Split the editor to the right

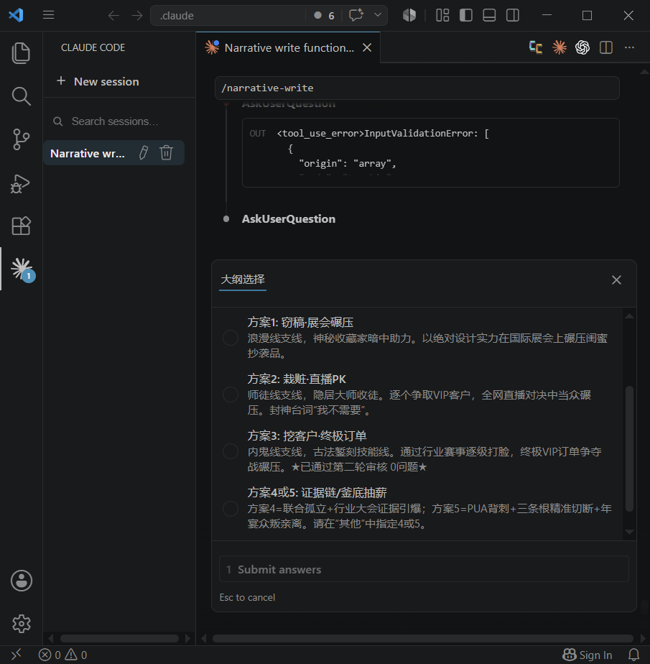606,47
